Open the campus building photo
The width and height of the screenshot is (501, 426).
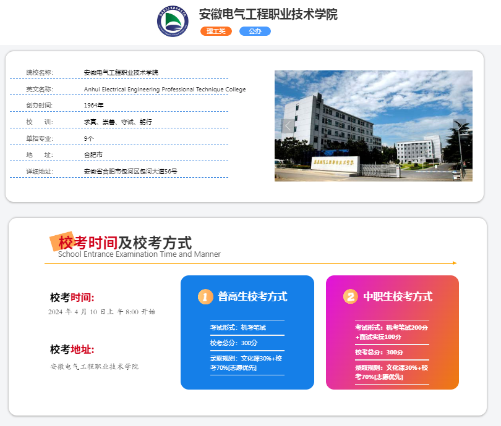coord(374,126)
